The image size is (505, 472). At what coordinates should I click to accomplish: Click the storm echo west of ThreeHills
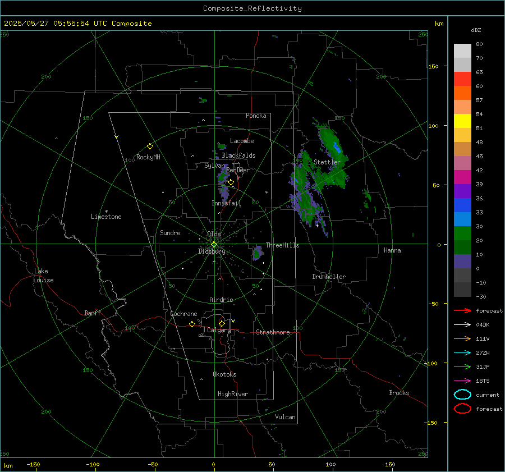(x=258, y=253)
